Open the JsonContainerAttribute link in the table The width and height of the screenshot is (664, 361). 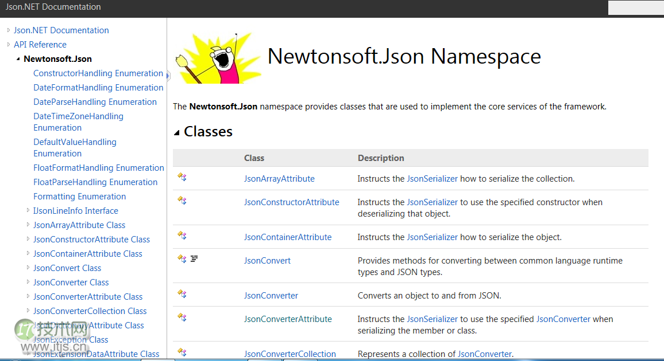pyautogui.click(x=288, y=237)
